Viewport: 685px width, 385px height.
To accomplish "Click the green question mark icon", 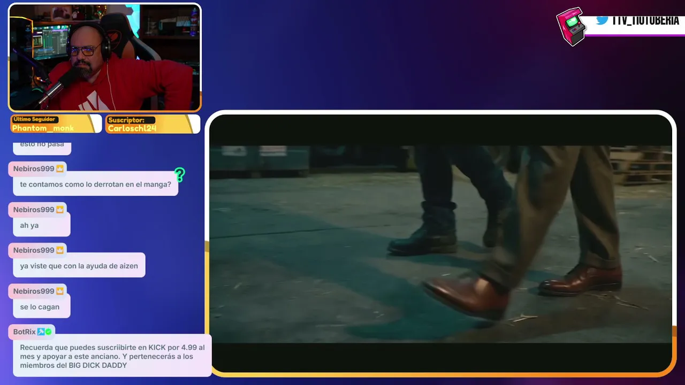I will click(x=179, y=175).
